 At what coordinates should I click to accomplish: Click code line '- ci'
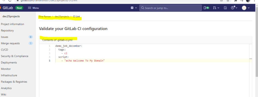[x=64, y=53]
